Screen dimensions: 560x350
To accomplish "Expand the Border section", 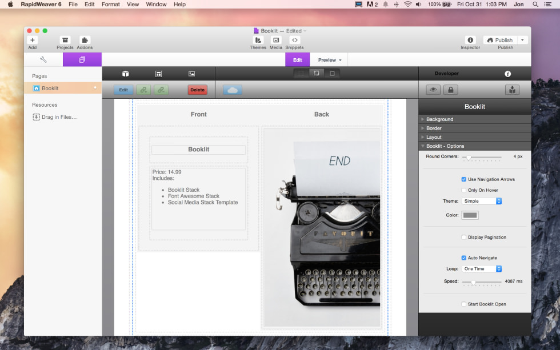I will tap(475, 128).
